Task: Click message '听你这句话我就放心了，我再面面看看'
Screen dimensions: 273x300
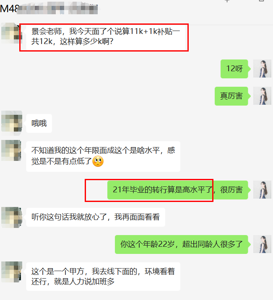Action: (96, 217)
